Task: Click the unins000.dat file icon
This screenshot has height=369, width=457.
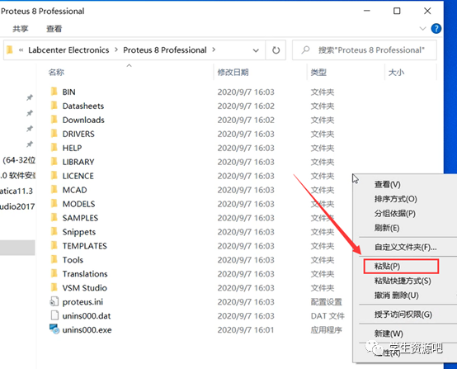Action: pos(54,315)
